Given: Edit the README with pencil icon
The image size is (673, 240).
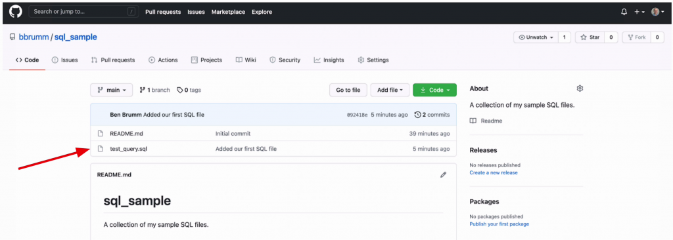Looking at the screenshot, I should point(444,174).
